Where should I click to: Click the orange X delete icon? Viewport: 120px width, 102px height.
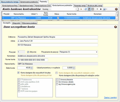[x=81, y=9]
